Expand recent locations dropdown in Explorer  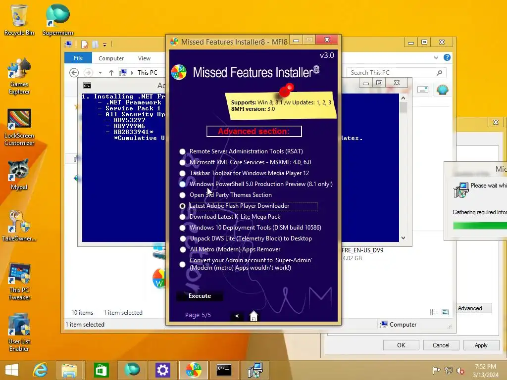pyautogui.click(x=100, y=73)
